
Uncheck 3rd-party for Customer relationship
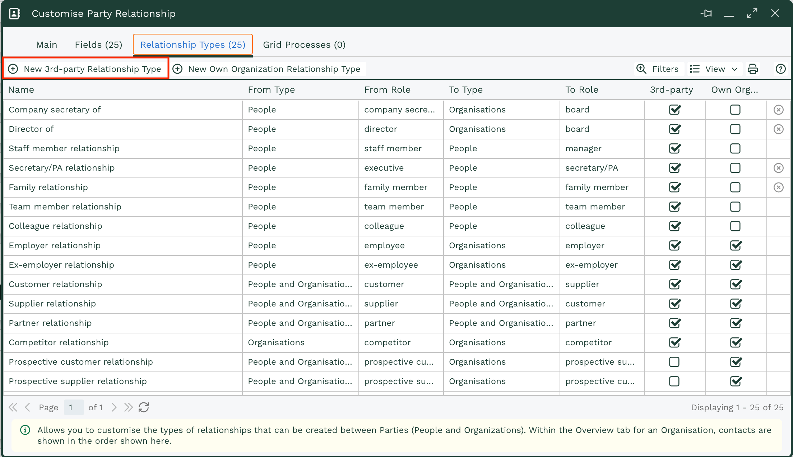pos(675,284)
